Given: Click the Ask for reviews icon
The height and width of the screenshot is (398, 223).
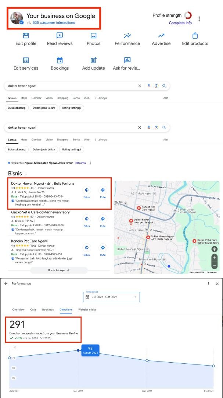Looking at the screenshot, I should [127, 60].
